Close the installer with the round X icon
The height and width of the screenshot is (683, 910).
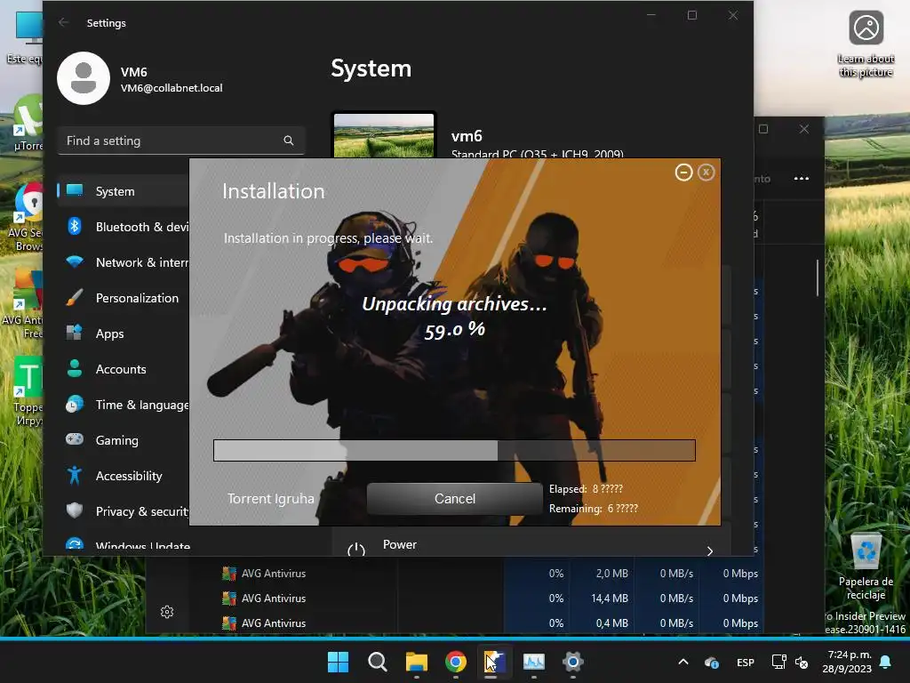point(706,173)
